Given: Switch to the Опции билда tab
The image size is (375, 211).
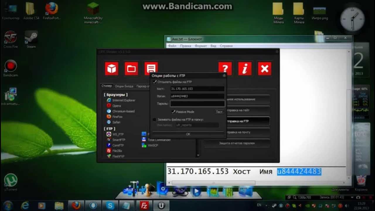Looking at the screenshot, I should click(x=124, y=86).
